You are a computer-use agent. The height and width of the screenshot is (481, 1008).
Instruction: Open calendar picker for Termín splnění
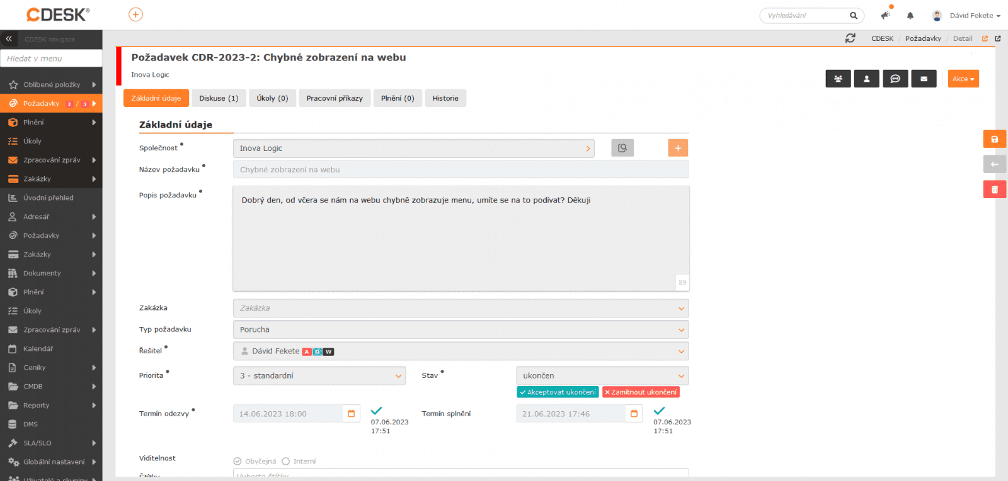tap(634, 414)
